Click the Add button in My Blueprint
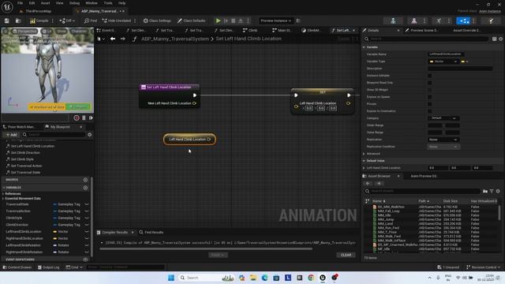This screenshot has width=505, height=284. point(11,135)
